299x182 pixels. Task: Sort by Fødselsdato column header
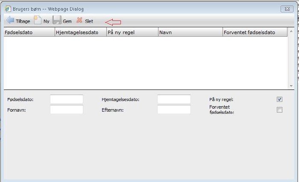[x=29, y=32]
